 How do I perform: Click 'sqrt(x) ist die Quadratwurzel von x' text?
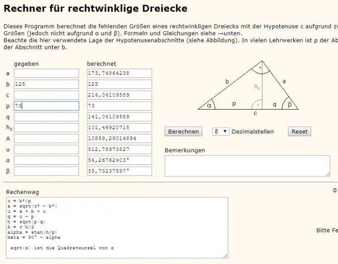(x=62, y=248)
